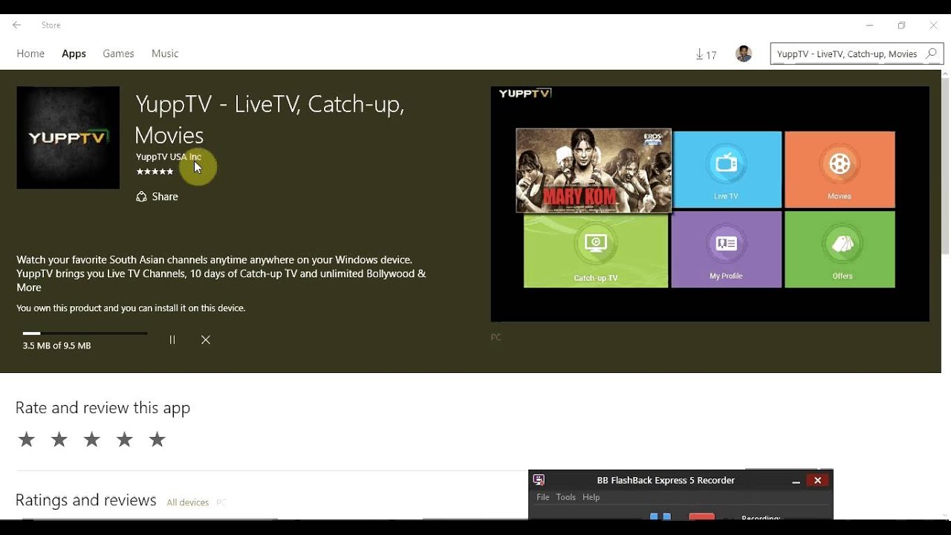The height and width of the screenshot is (535, 951).
Task: Click Movies tile in screenshot
Action: click(x=840, y=169)
